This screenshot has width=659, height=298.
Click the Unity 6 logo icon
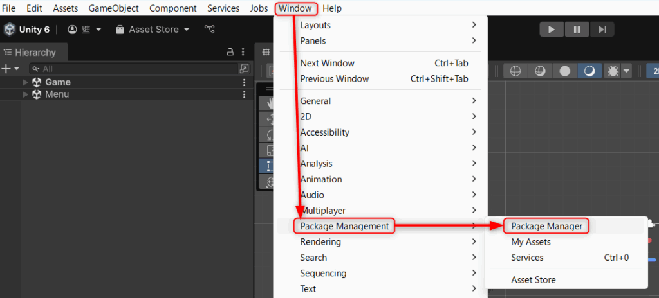pos(9,30)
